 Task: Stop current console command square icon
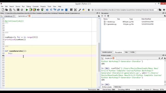click(x=159, y=58)
